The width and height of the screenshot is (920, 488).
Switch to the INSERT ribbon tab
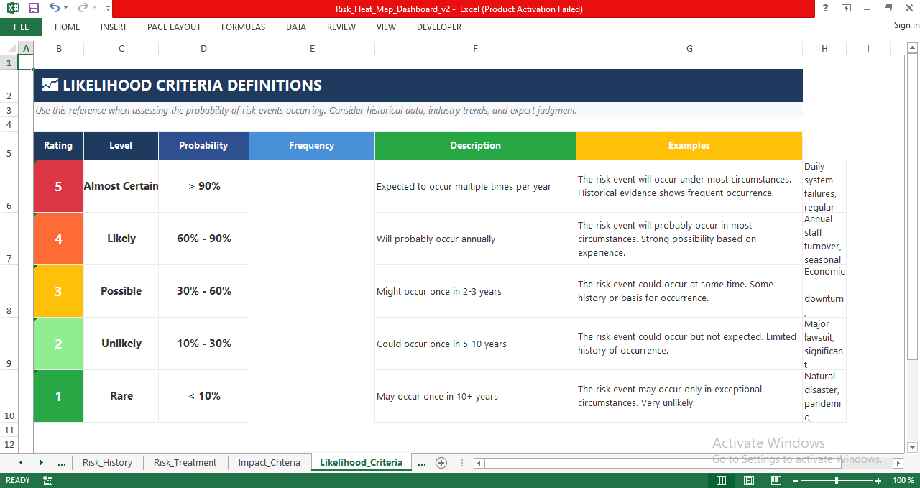(114, 27)
